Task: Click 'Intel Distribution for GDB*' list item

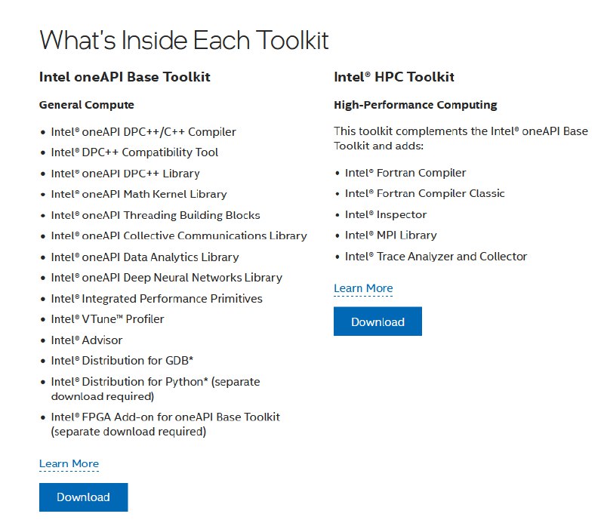Action: pos(122,361)
